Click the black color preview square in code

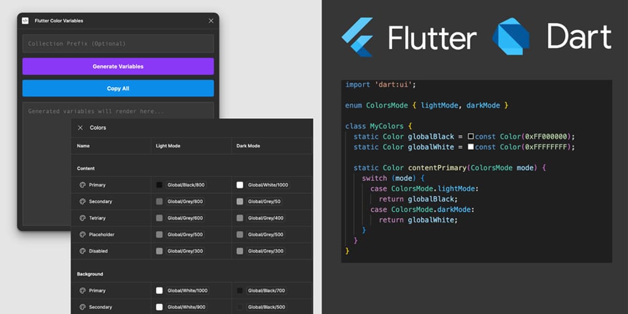471,136
